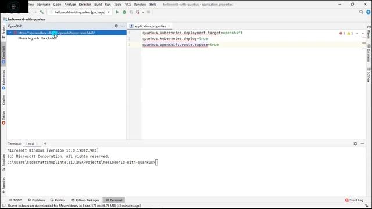
Task: Click line quarkus.openshift.route.expose=true
Action: pos(180,45)
